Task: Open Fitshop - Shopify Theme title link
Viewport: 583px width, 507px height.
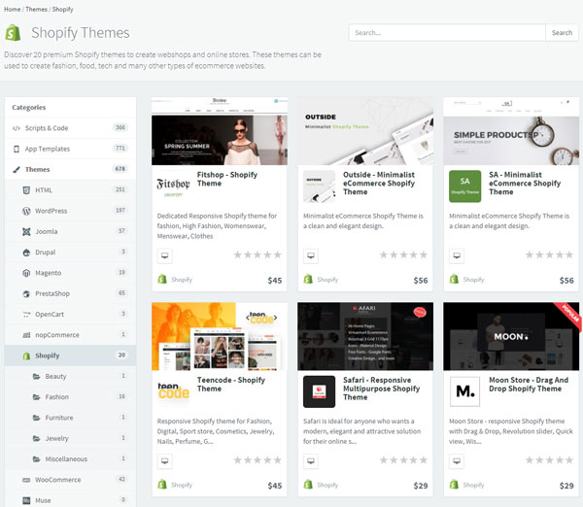Action: click(x=226, y=179)
